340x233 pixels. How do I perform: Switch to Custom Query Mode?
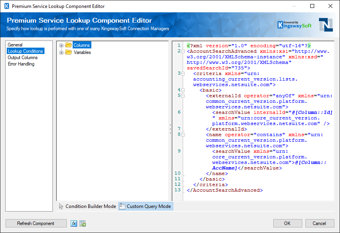tap(146, 206)
